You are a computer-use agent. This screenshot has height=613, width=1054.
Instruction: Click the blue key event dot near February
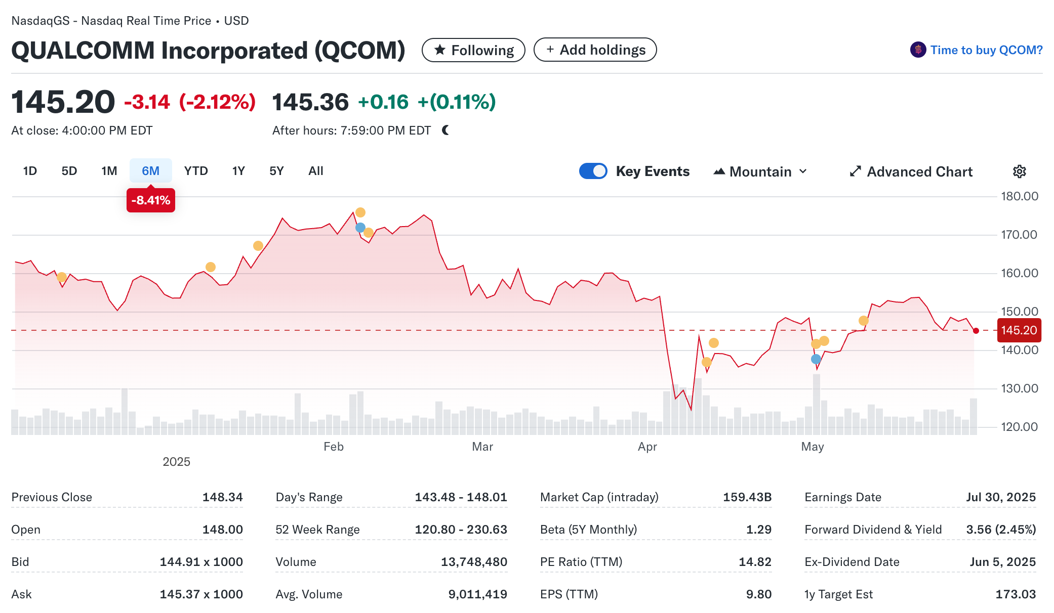coord(360,228)
